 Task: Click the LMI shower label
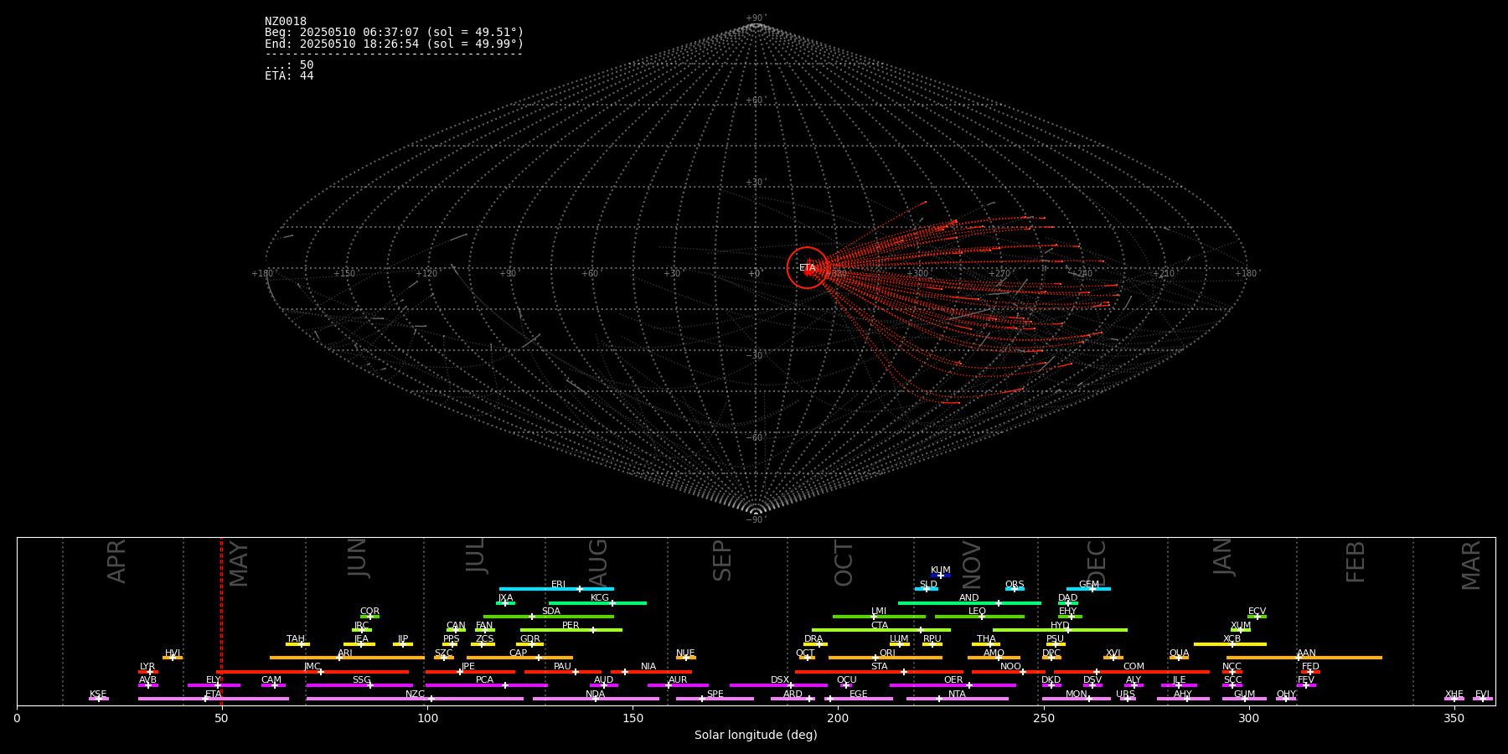(x=879, y=612)
